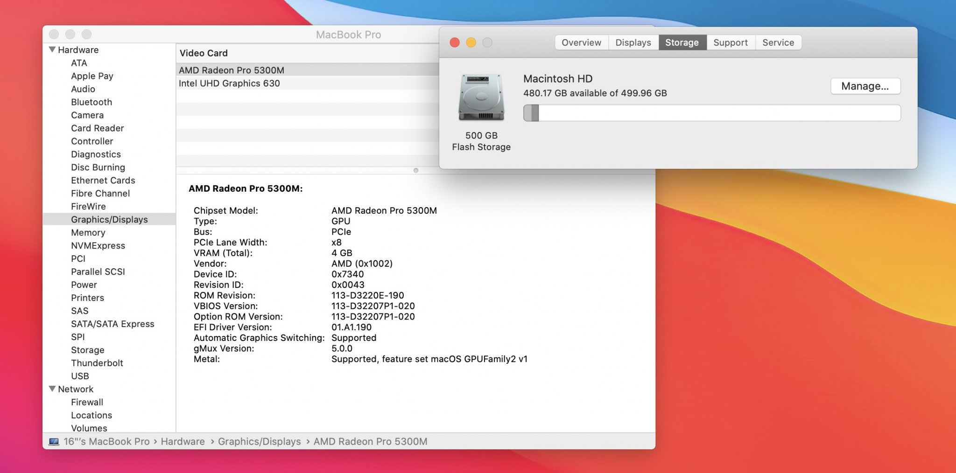Collapse the Hardware section triangle
The image size is (956, 473).
pyautogui.click(x=52, y=49)
